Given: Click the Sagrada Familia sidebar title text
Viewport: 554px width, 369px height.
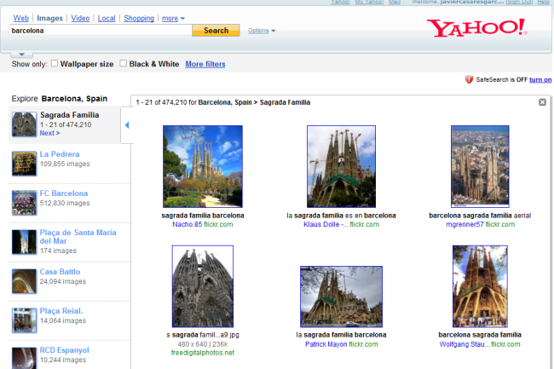Looking at the screenshot, I should [70, 115].
